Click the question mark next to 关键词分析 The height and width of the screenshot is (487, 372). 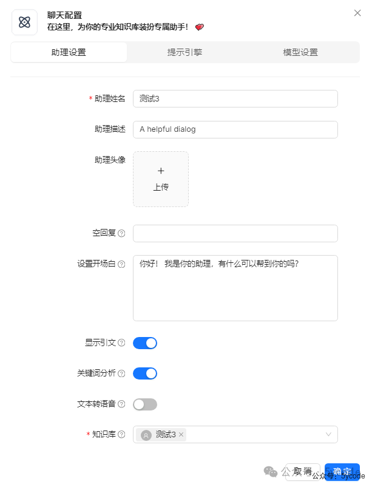tap(123, 373)
